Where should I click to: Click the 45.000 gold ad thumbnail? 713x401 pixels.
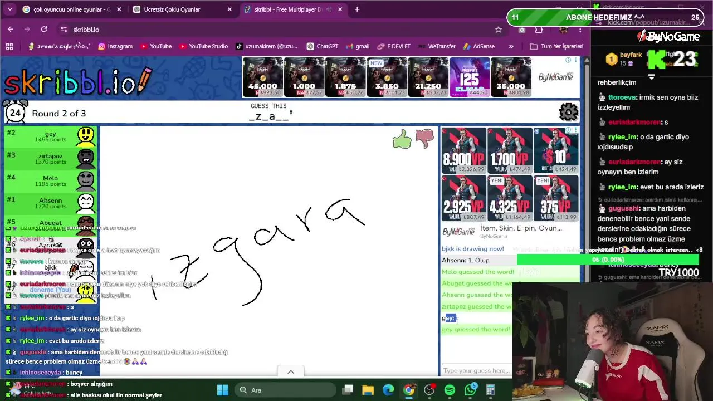coord(262,77)
